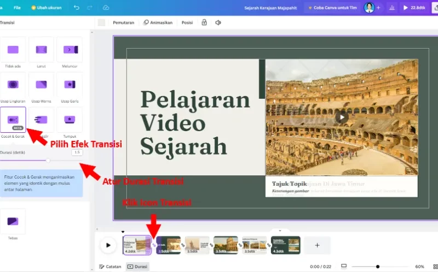438x272 pixels.
Task: Select the third slide thumbnail
Action: (x=197, y=245)
